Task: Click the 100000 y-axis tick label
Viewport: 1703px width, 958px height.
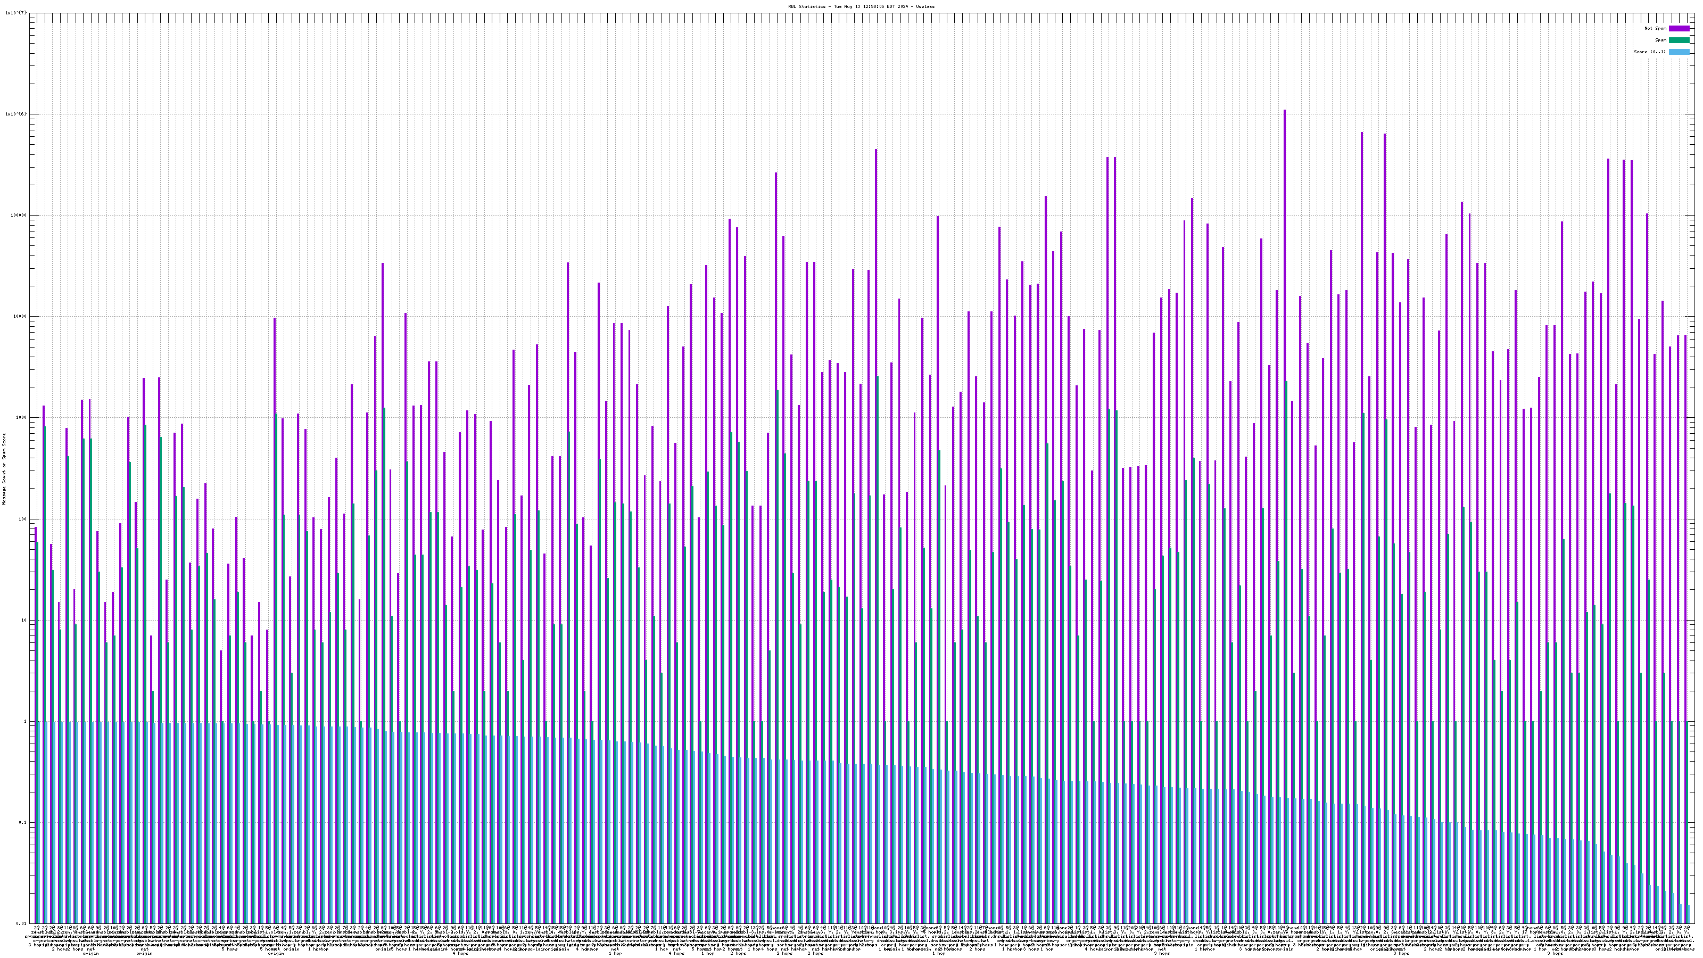Action: click(19, 215)
